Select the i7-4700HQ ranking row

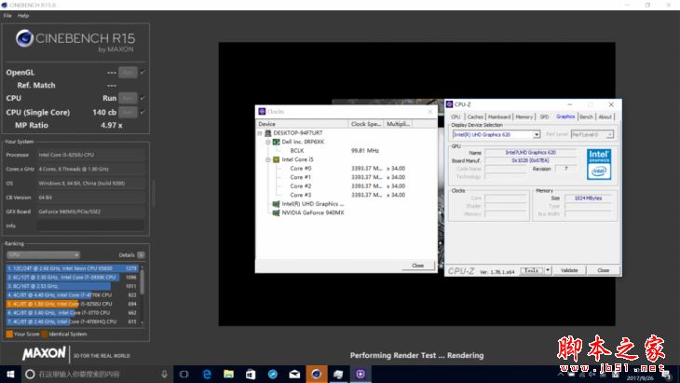pyautogui.click(x=73, y=321)
